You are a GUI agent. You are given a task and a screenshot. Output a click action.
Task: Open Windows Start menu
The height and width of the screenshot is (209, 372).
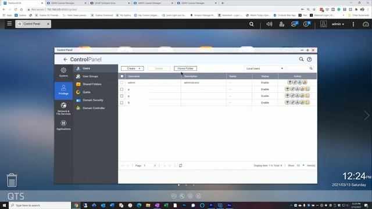coord(4,205)
